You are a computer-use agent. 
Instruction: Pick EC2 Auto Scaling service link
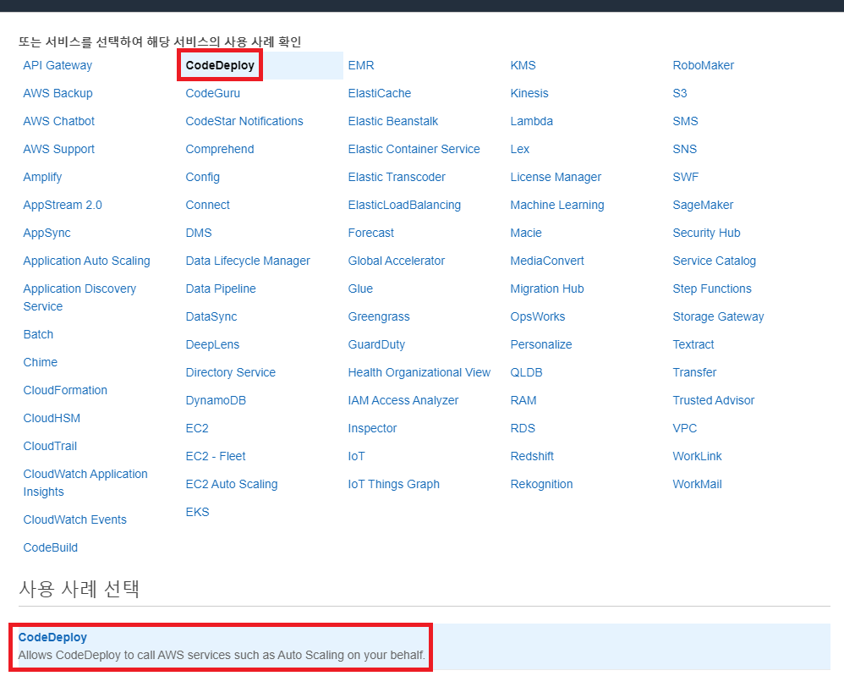pos(232,486)
